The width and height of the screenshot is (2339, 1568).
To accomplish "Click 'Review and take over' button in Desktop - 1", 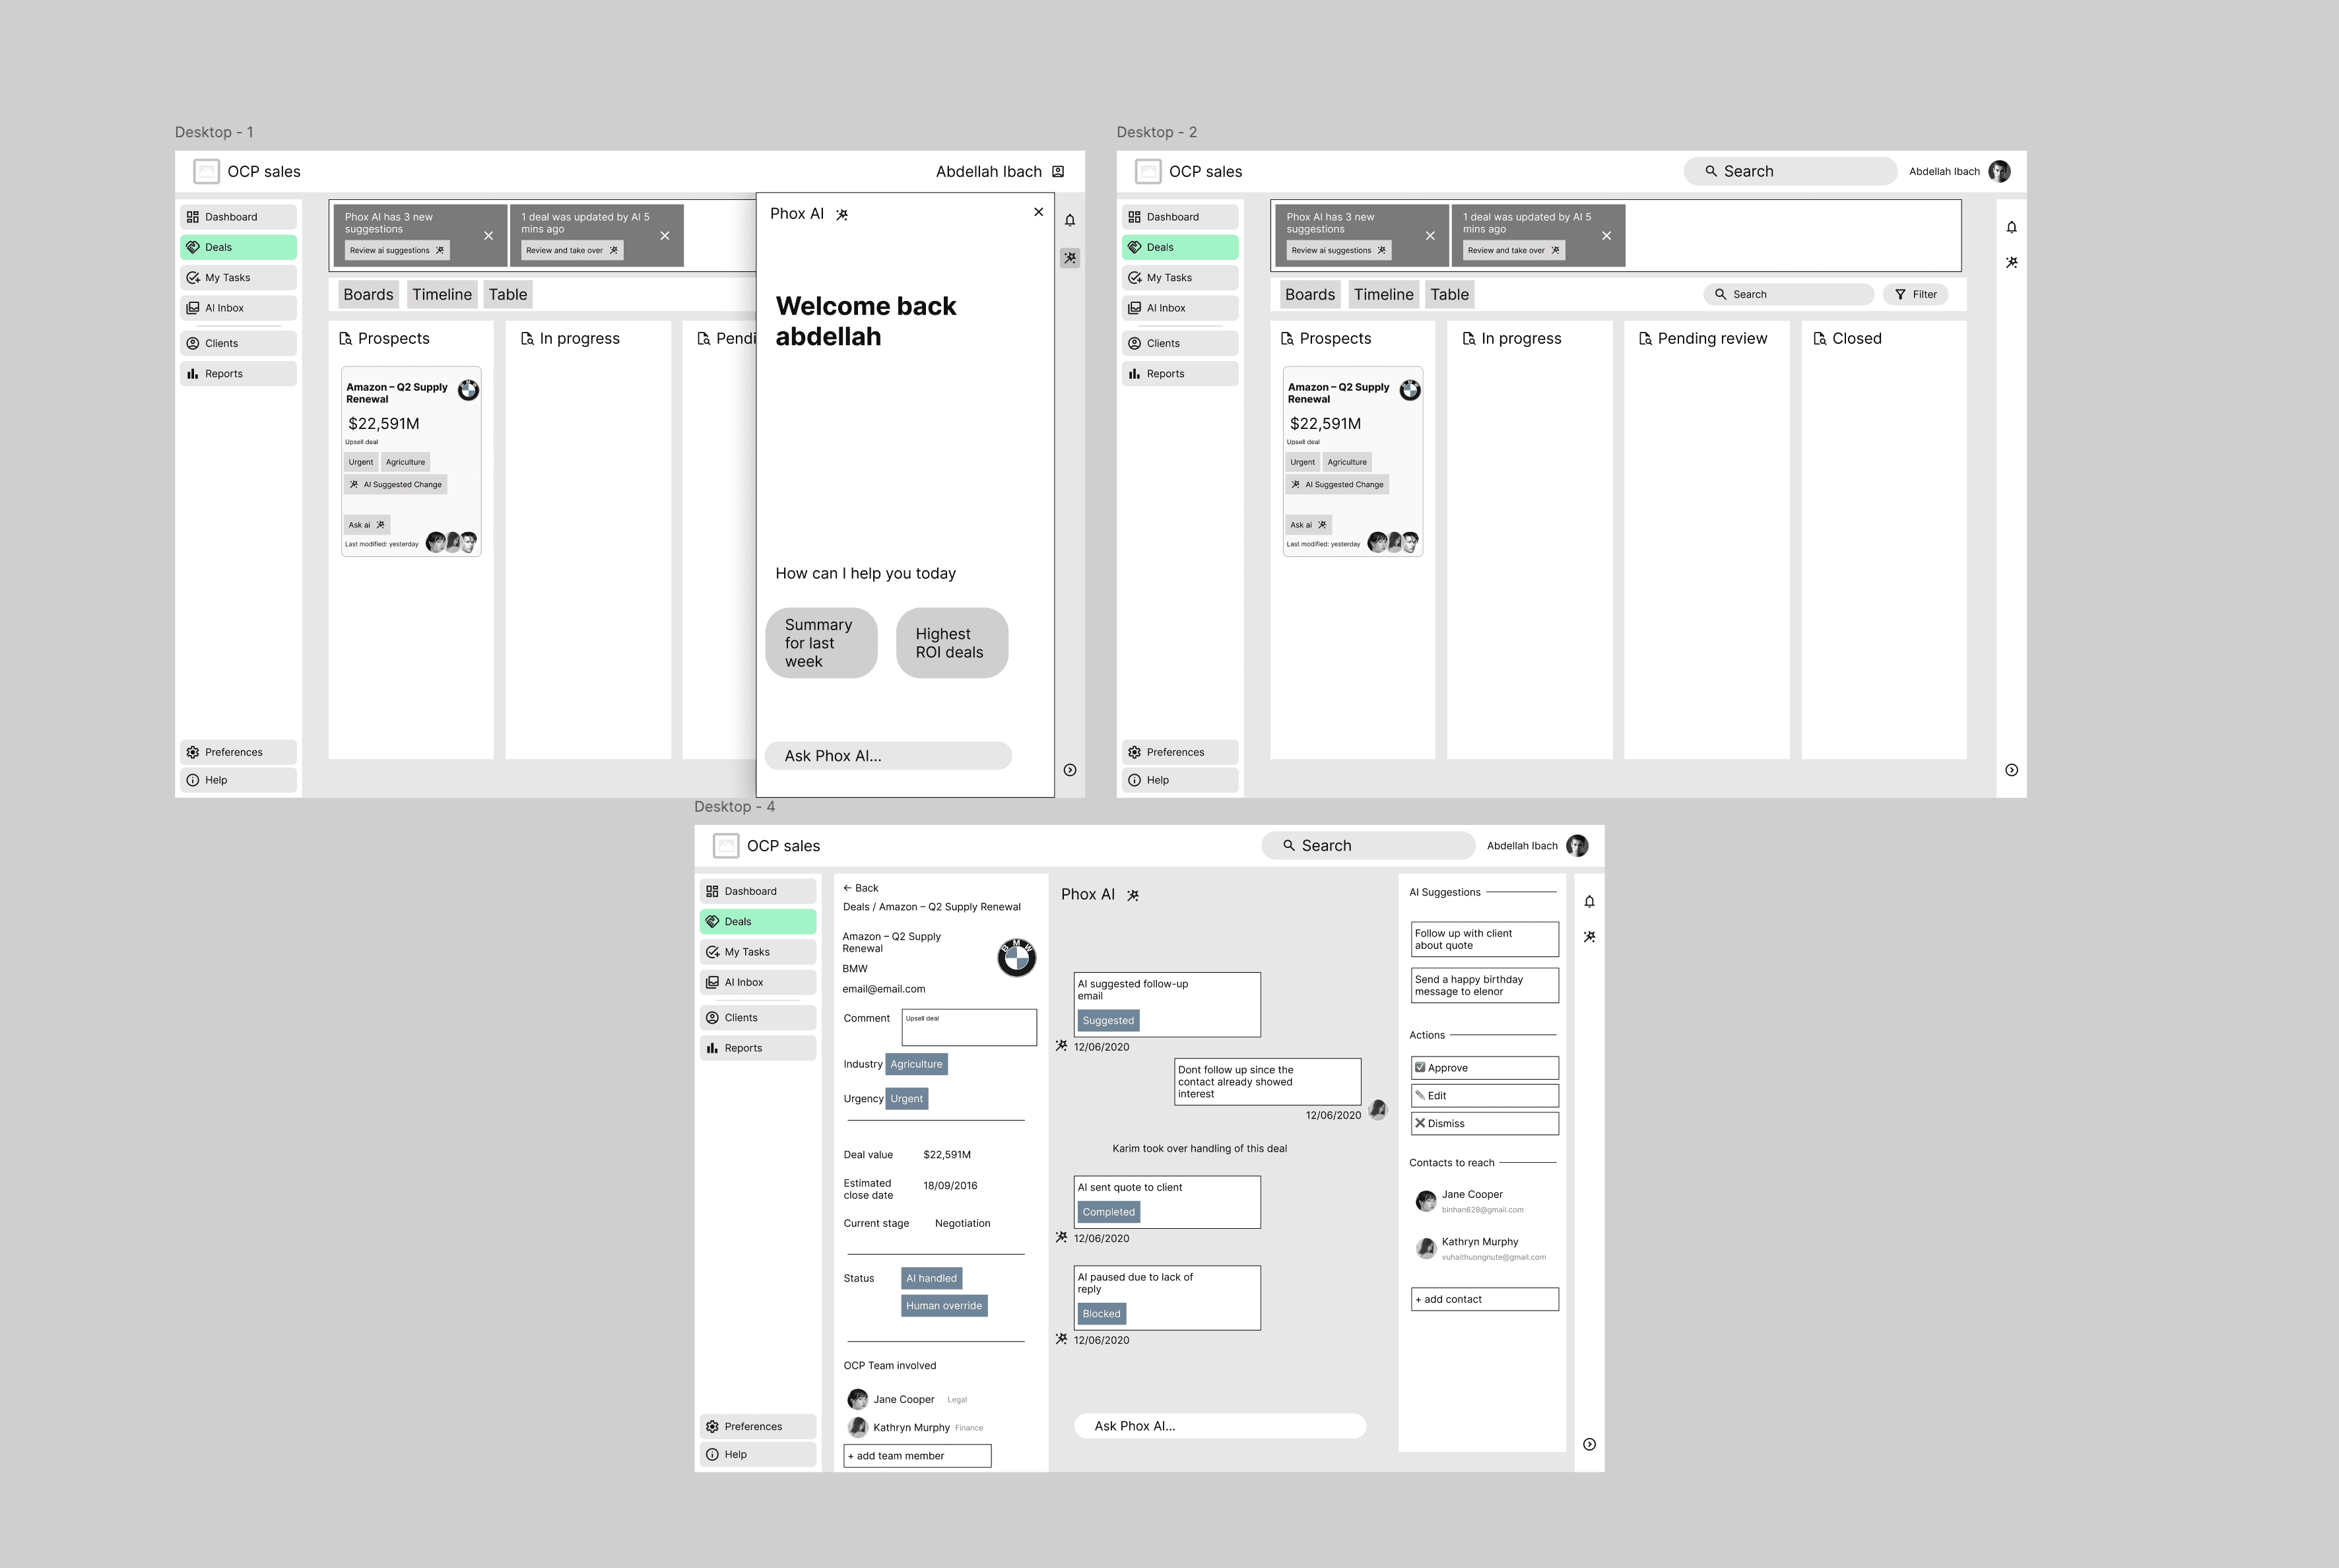I will 572,250.
